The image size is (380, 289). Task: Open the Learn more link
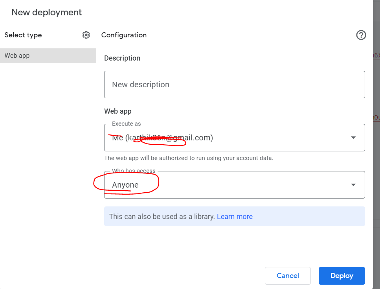coord(235,217)
